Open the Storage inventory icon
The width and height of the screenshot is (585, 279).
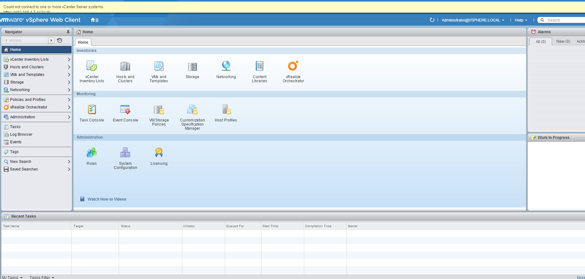point(192,66)
